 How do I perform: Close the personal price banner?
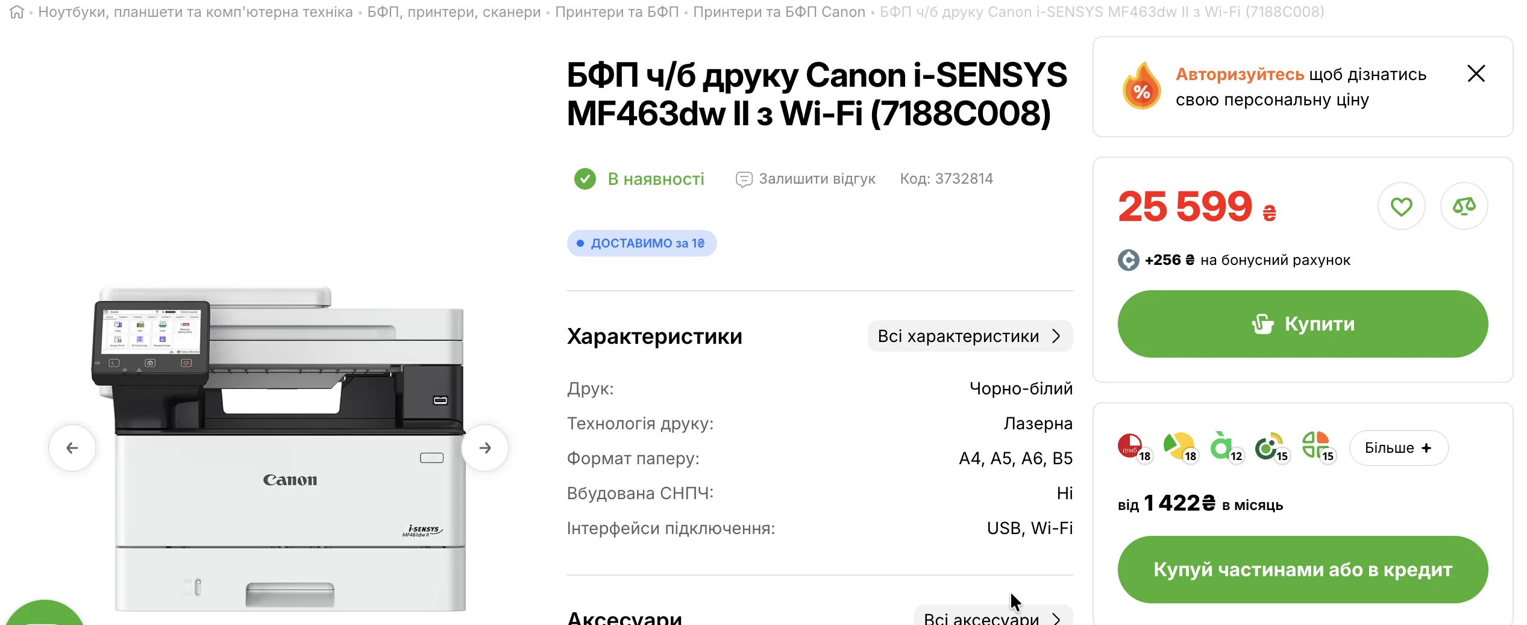coord(1476,73)
